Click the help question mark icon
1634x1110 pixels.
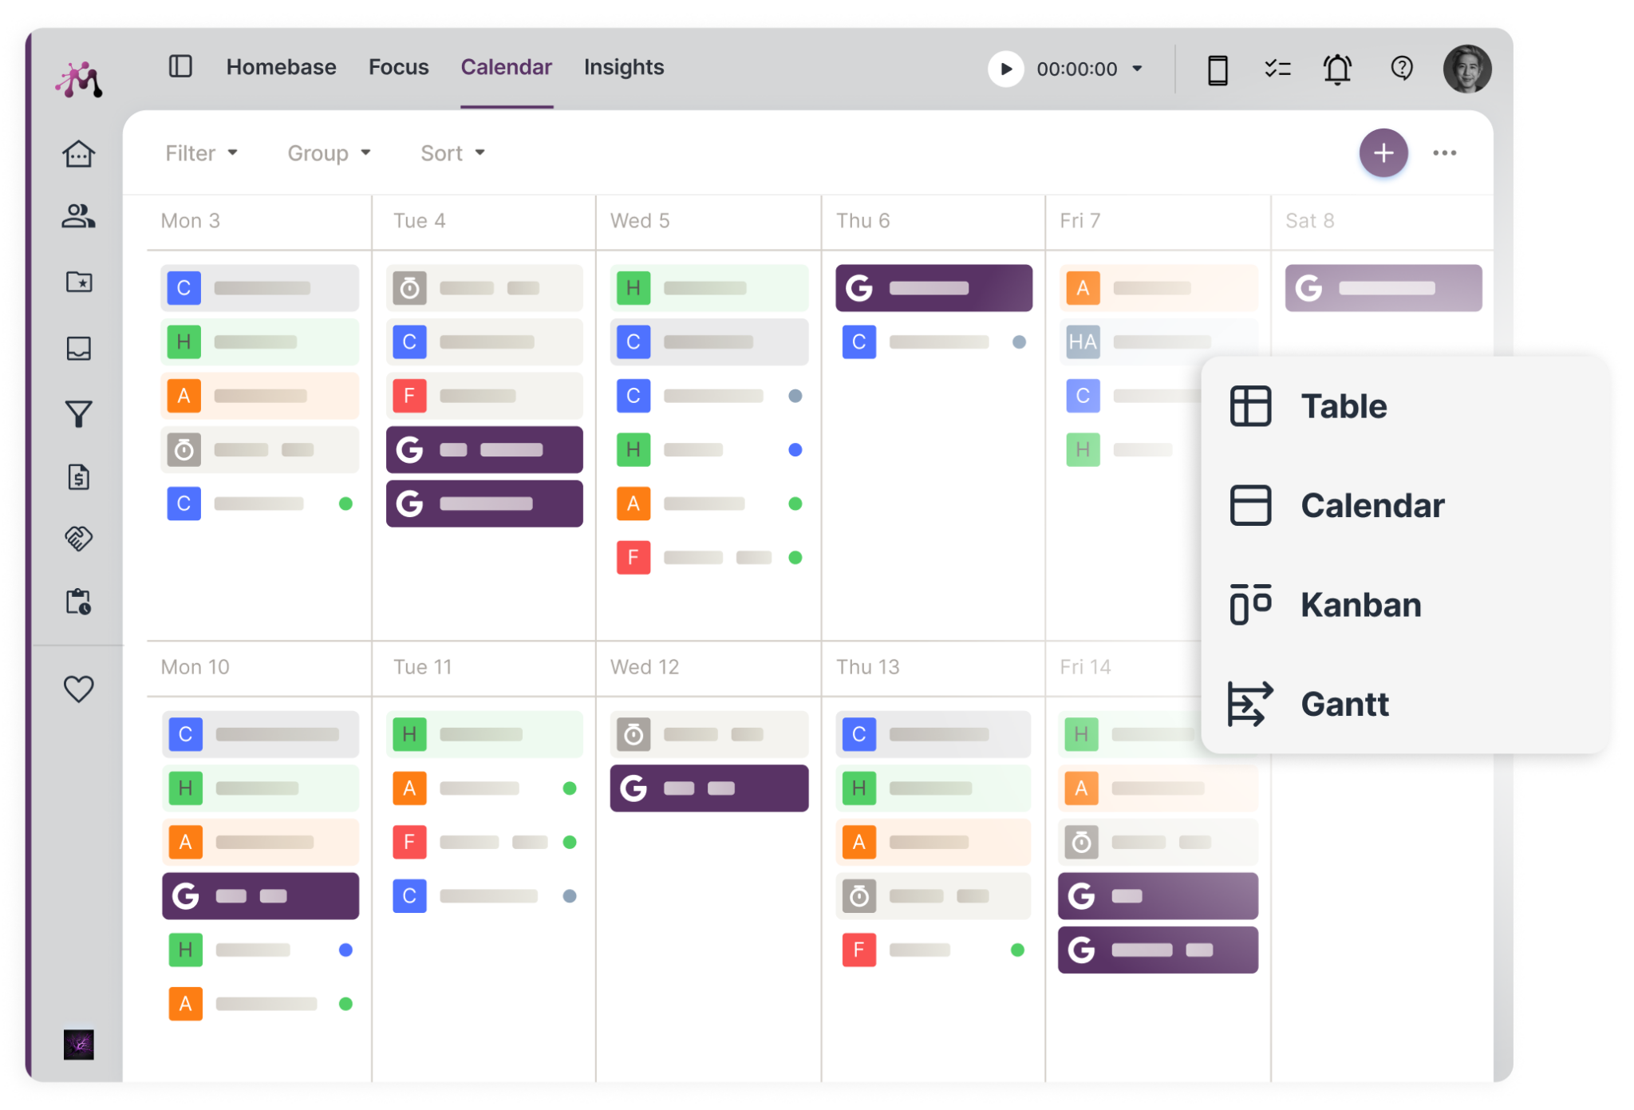pos(1401,67)
